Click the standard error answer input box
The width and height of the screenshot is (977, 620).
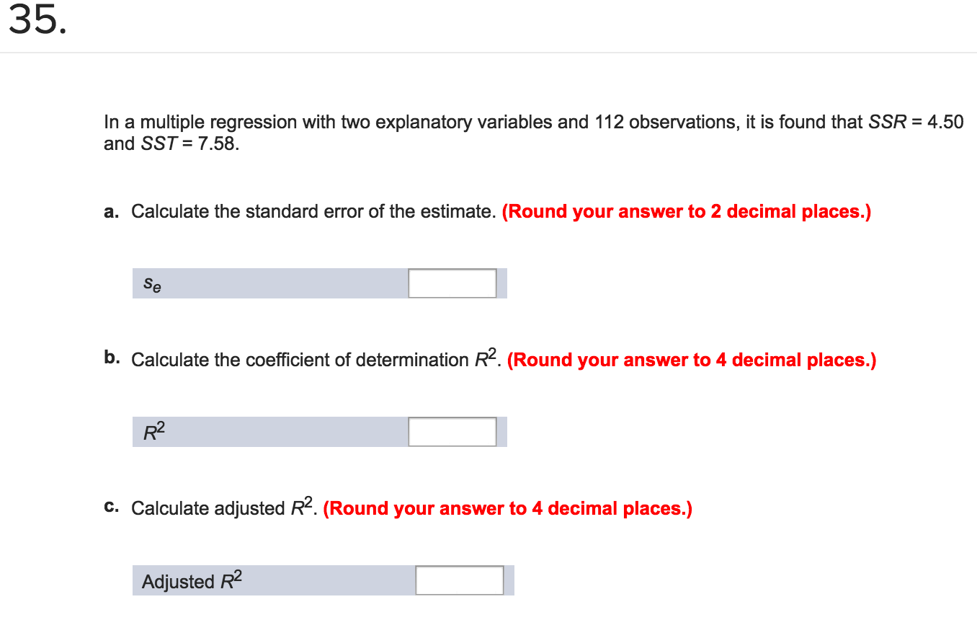(x=452, y=283)
